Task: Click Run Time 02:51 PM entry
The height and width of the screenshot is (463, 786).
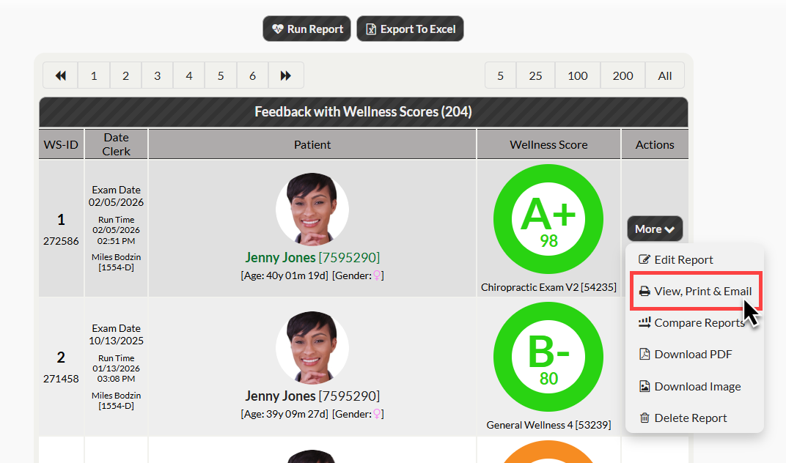Action: (x=117, y=230)
